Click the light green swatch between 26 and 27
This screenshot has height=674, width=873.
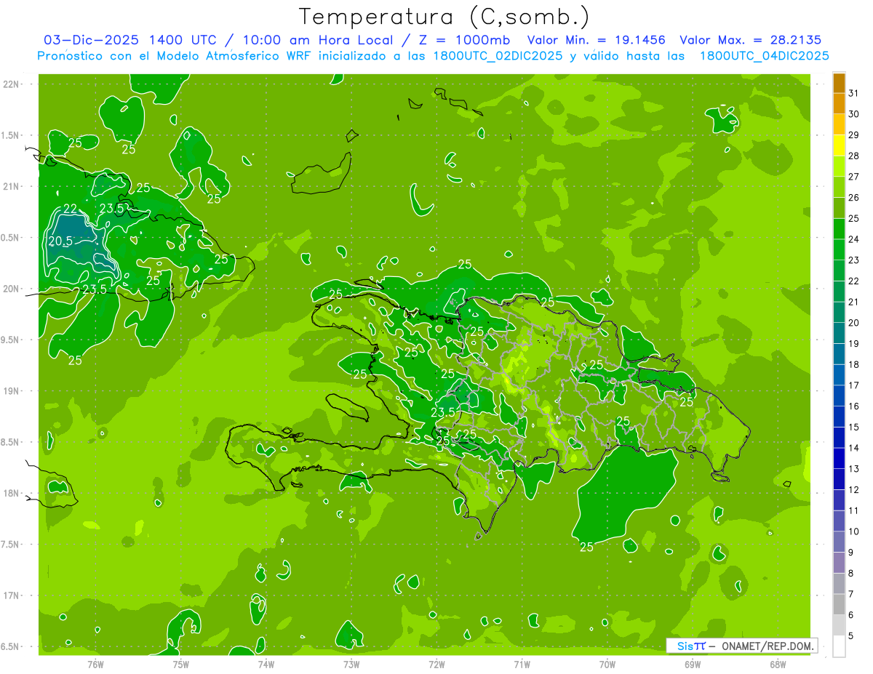tap(839, 188)
